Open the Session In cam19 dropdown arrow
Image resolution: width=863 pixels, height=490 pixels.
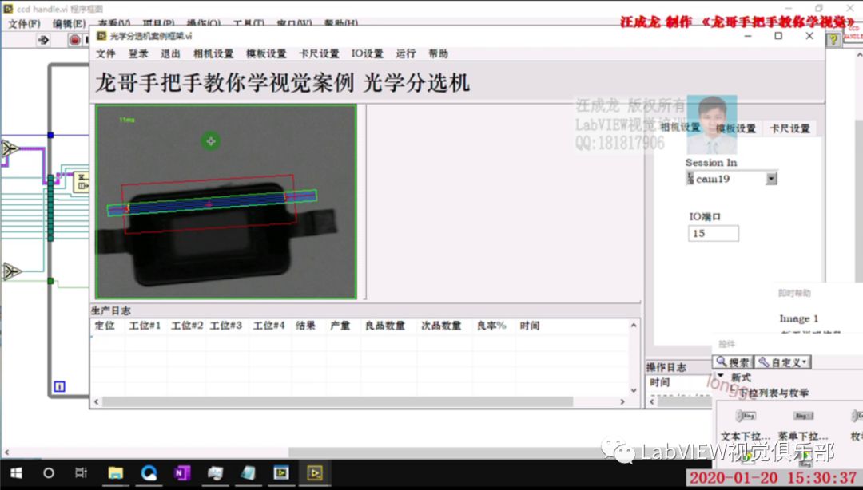coord(771,178)
